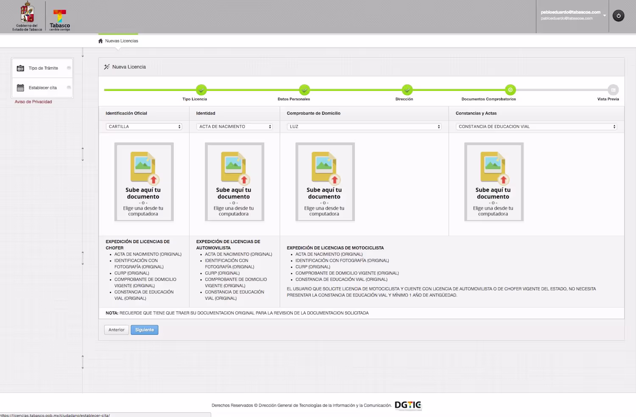The height and width of the screenshot is (417, 636).
Task: Click the Dirección step checkmark circle
Action: click(407, 90)
